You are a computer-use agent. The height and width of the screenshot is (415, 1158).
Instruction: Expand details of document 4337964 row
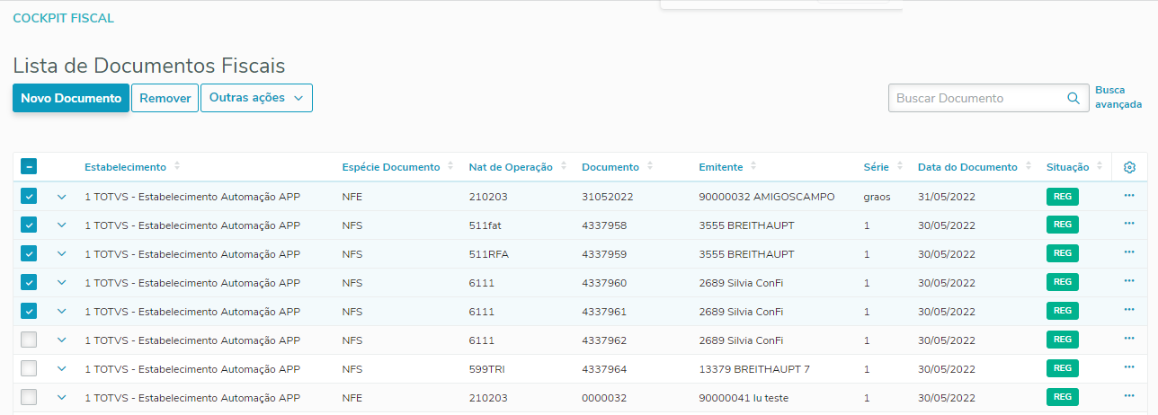[x=62, y=369]
